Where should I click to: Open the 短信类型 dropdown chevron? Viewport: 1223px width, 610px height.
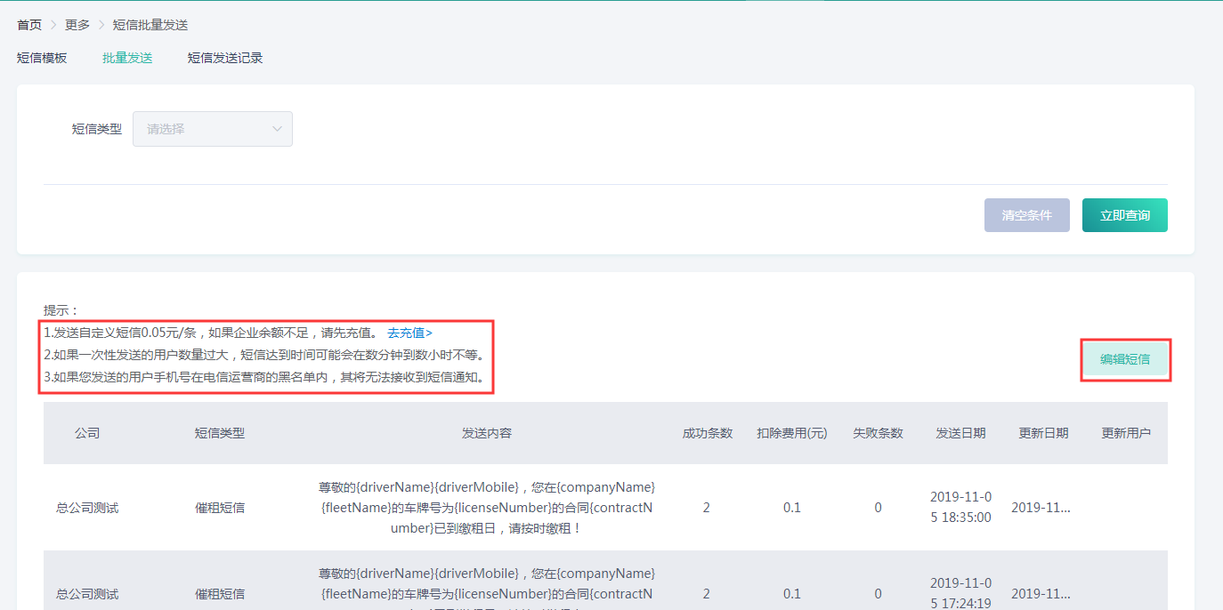point(276,129)
